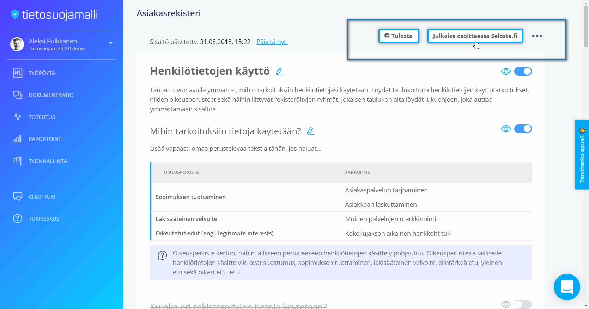Click the Päivitä nyt link
Image resolution: width=589 pixels, height=309 pixels.
click(x=272, y=42)
